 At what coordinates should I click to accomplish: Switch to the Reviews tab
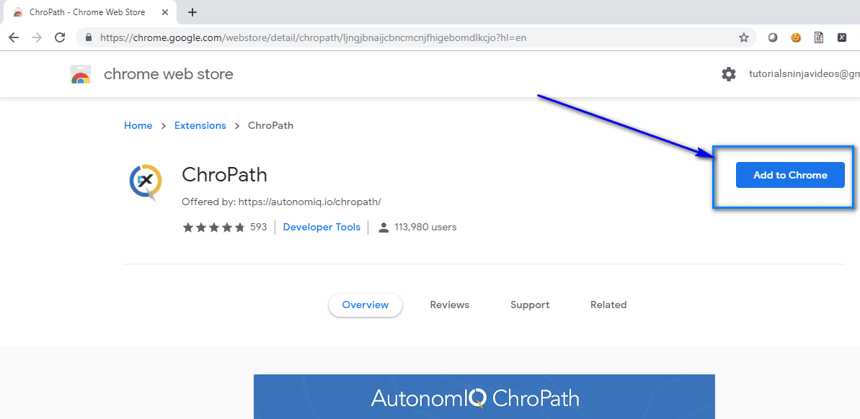click(x=449, y=305)
